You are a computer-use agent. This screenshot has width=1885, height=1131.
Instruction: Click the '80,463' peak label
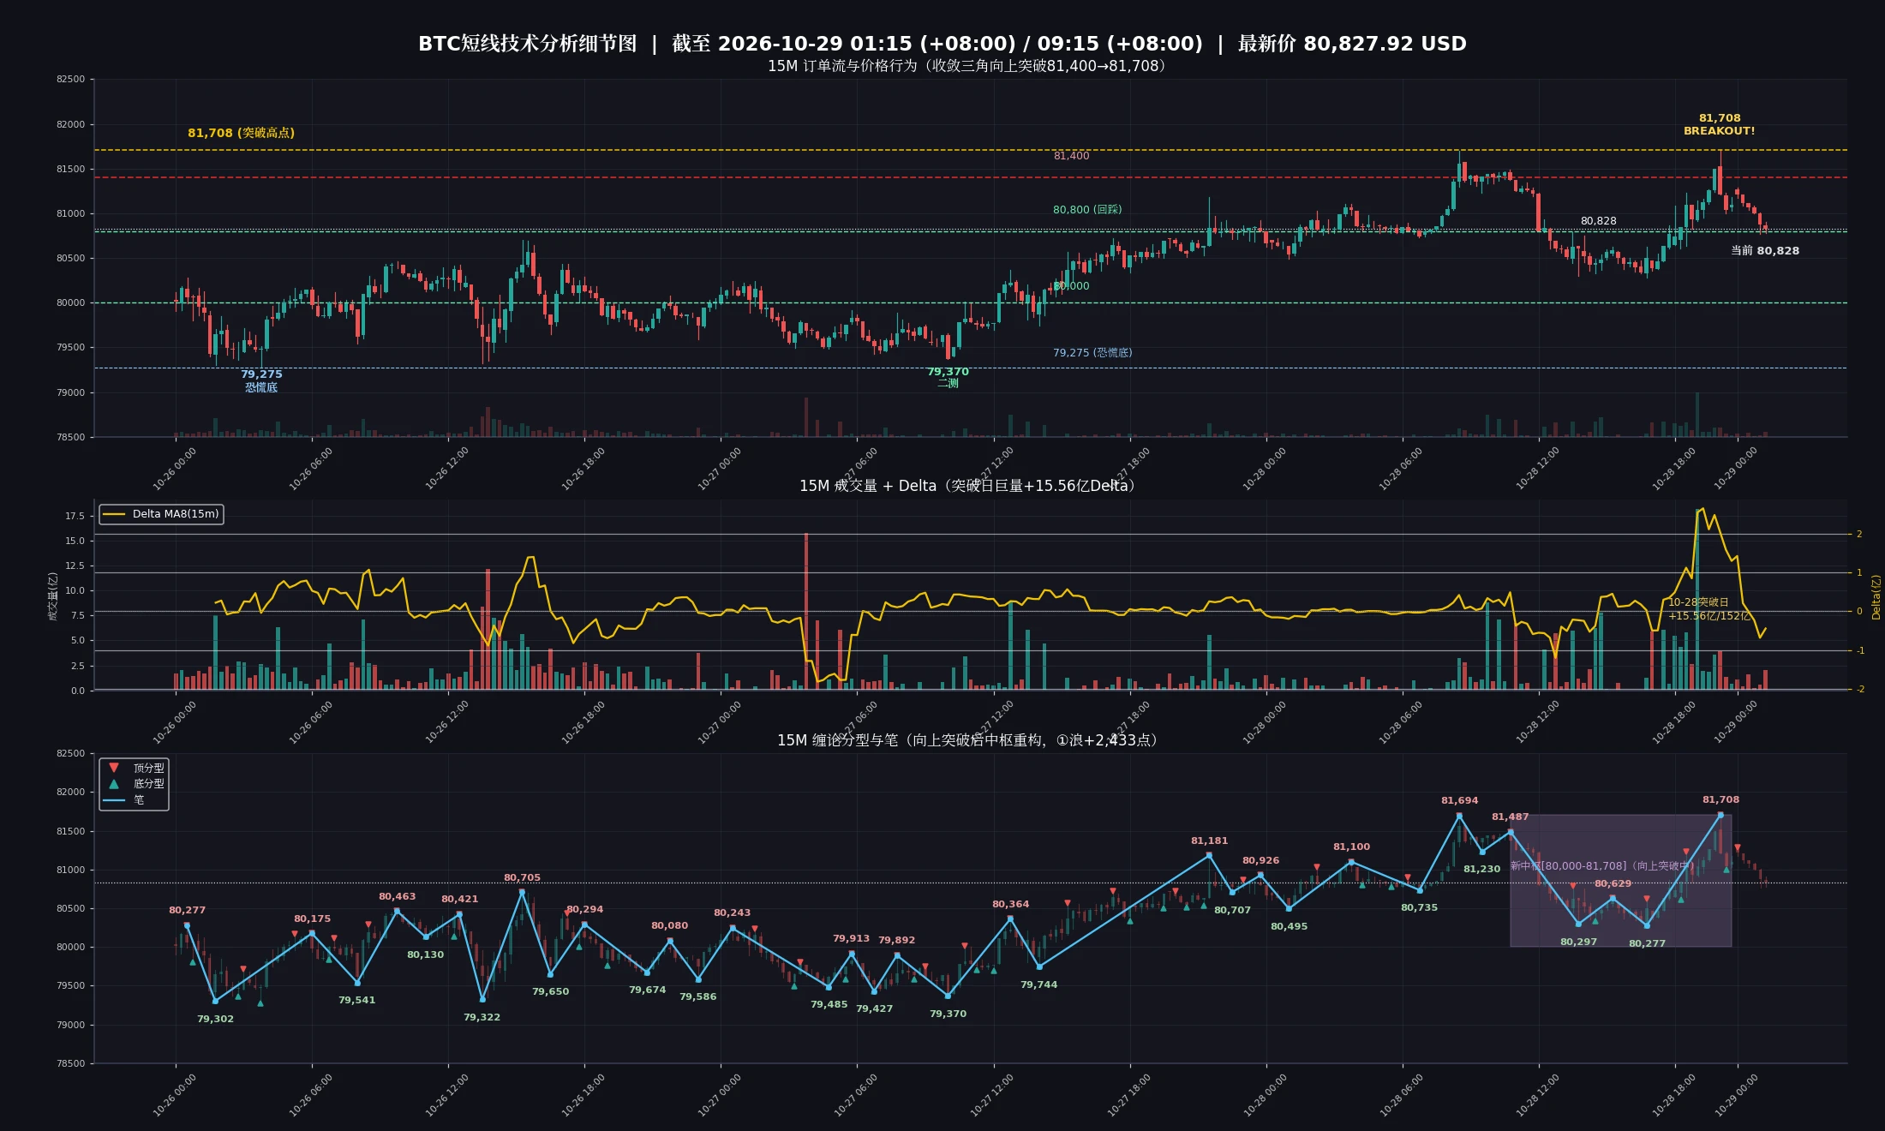(397, 896)
